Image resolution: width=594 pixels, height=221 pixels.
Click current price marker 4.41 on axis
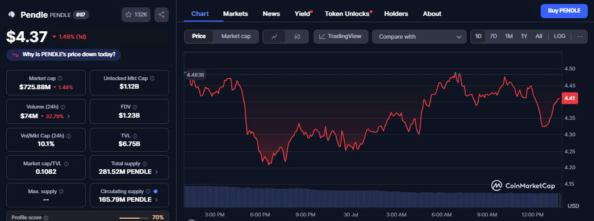point(570,98)
